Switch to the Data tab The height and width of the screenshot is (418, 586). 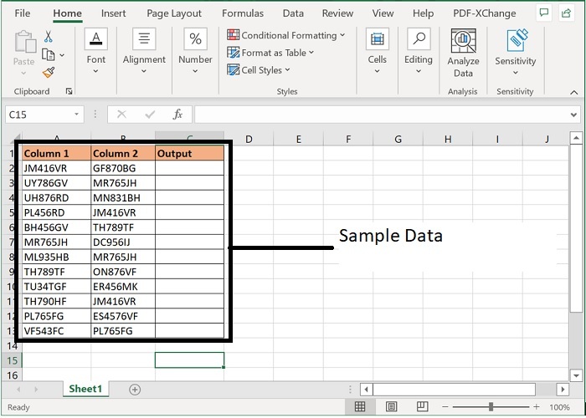pyautogui.click(x=293, y=13)
